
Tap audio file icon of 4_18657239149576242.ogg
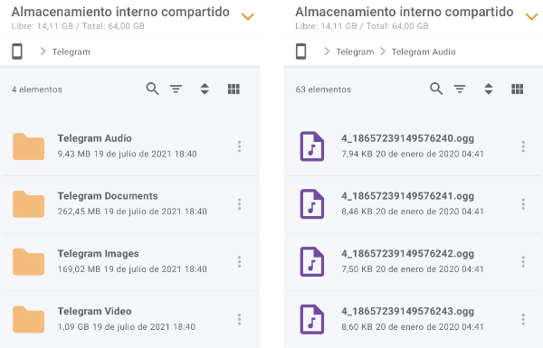[x=311, y=262]
